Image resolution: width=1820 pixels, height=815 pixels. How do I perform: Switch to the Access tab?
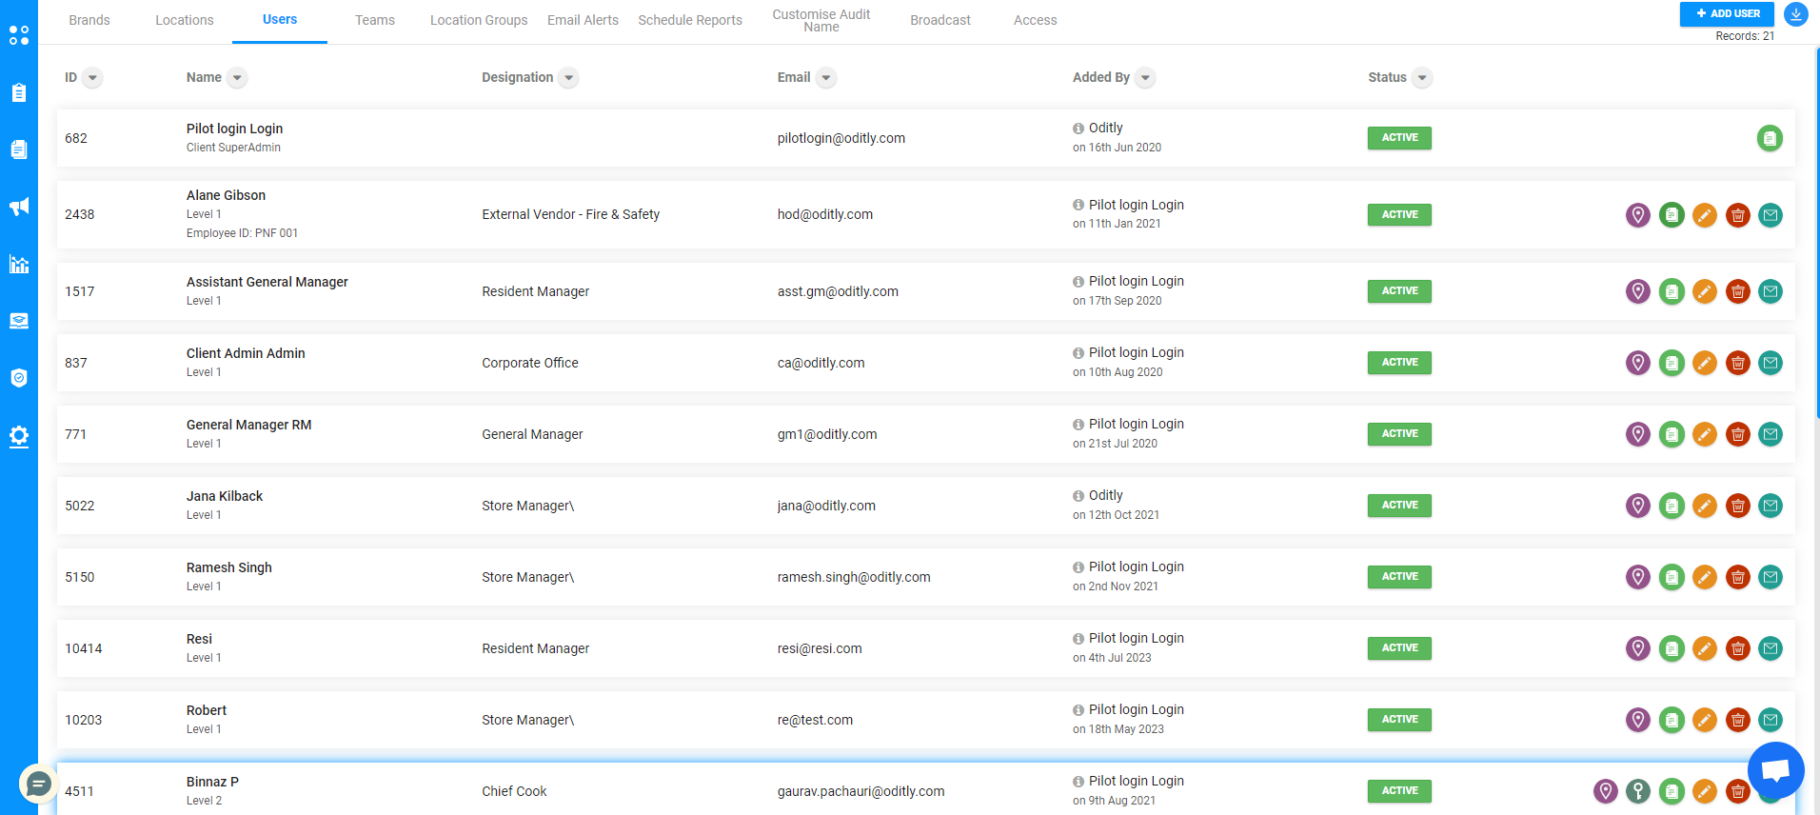[x=1036, y=20]
